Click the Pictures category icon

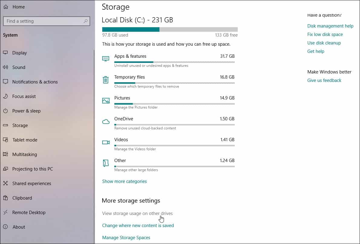click(x=106, y=101)
